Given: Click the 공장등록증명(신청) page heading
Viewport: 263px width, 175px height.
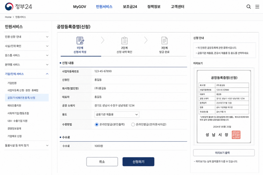Looking at the screenshot, I should [74, 27].
